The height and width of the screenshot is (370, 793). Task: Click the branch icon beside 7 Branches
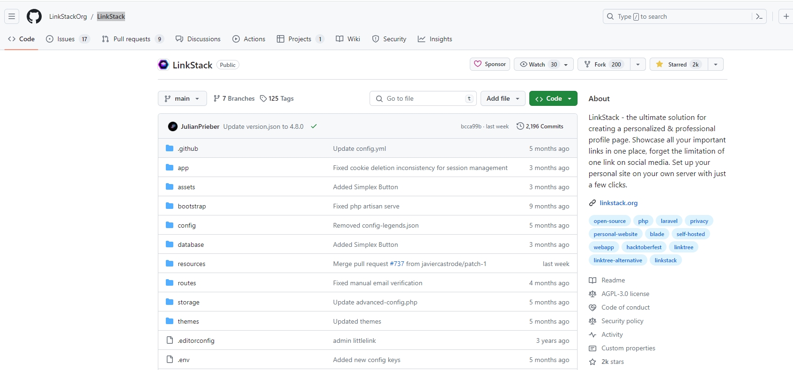216,98
